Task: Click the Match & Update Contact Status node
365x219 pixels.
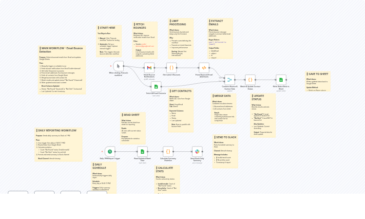Action: [250, 80]
